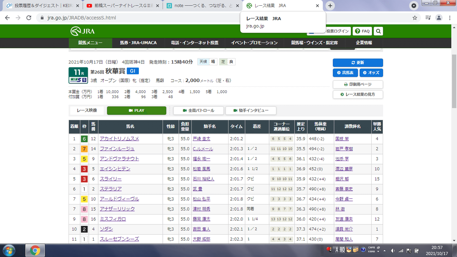This screenshot has height=257, width=457.
Task: Open horse link ソダシ
Action: click(106, 229)
